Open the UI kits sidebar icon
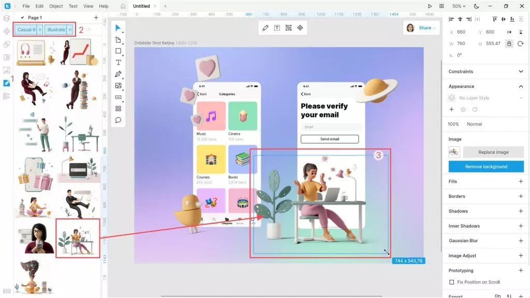The height and width of the screenshot is (298, 530). tap(6, 57)
